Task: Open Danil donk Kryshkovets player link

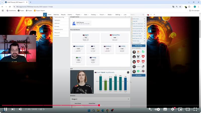Action: [x=106, y=72]
